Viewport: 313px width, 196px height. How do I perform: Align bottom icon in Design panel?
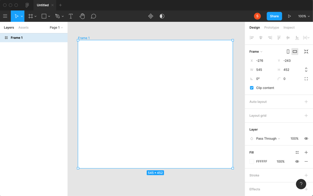[297, 37]
